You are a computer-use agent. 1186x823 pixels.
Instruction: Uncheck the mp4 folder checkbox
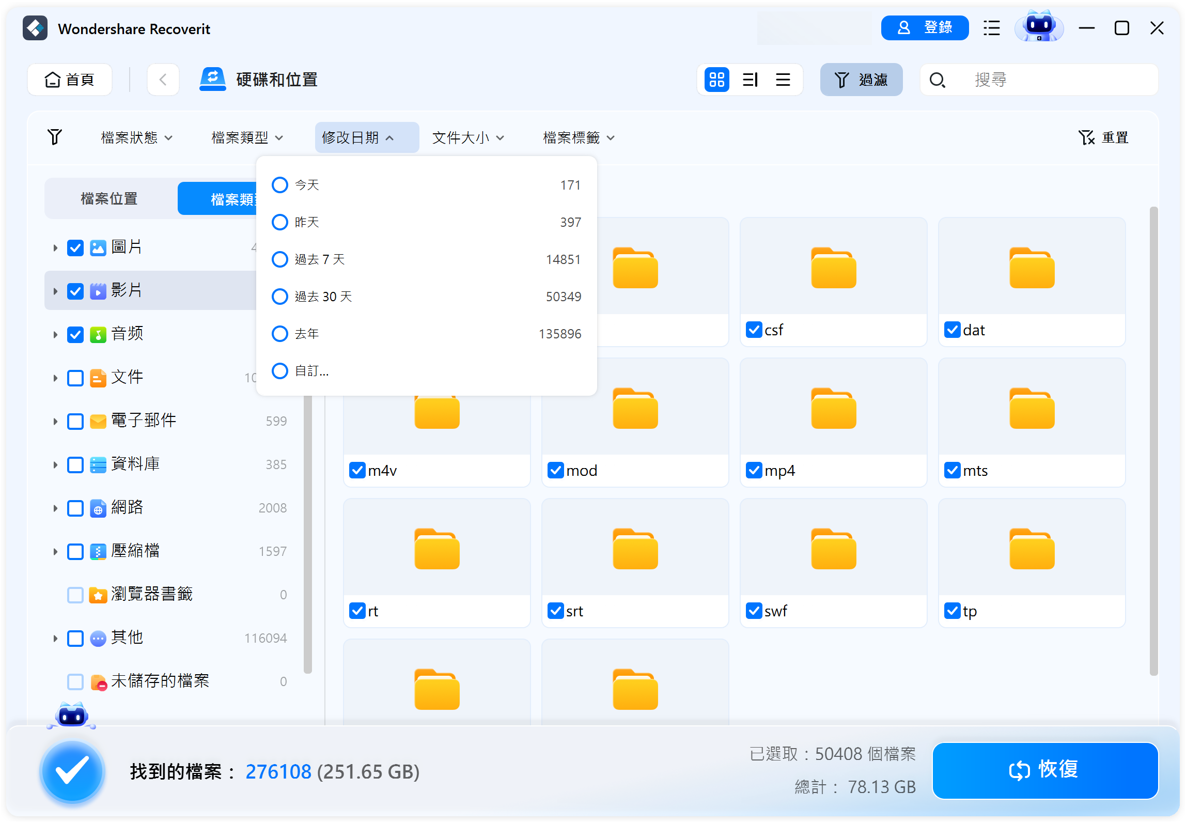pos(754,470)
